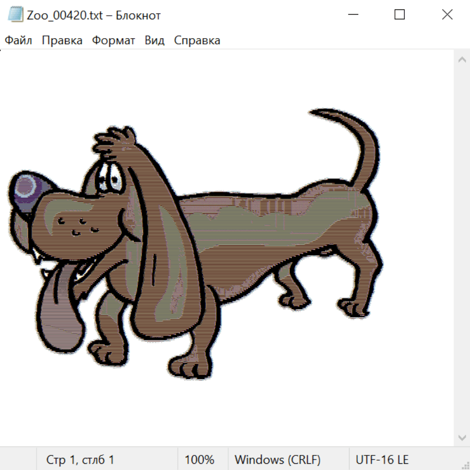
Task: Open the Вид menu
Action: point(154,41)
